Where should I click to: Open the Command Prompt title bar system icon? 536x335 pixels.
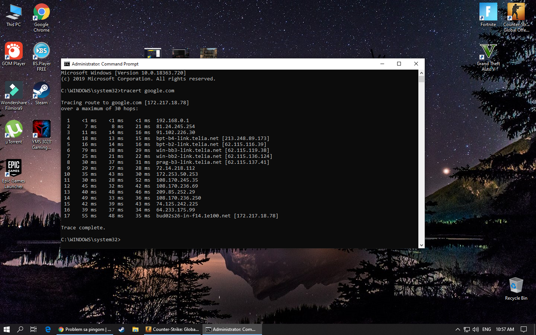pyautogui.click(x=67, y=64)
